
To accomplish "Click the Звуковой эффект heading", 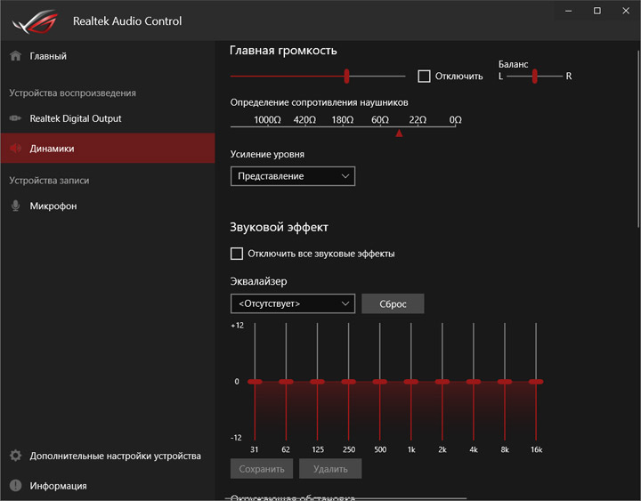I will click(279, 227).
